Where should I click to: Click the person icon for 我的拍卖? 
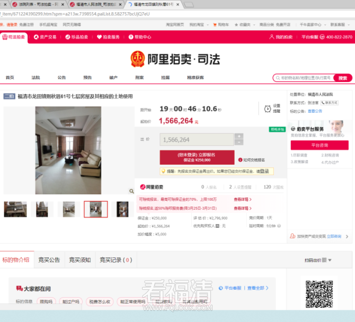pos(272,37)
